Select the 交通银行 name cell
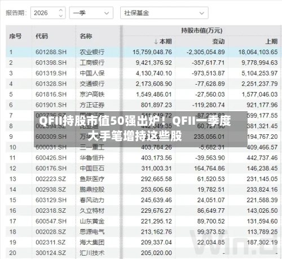The height and width of the screenshot is (259, 282). click(92, 84)
